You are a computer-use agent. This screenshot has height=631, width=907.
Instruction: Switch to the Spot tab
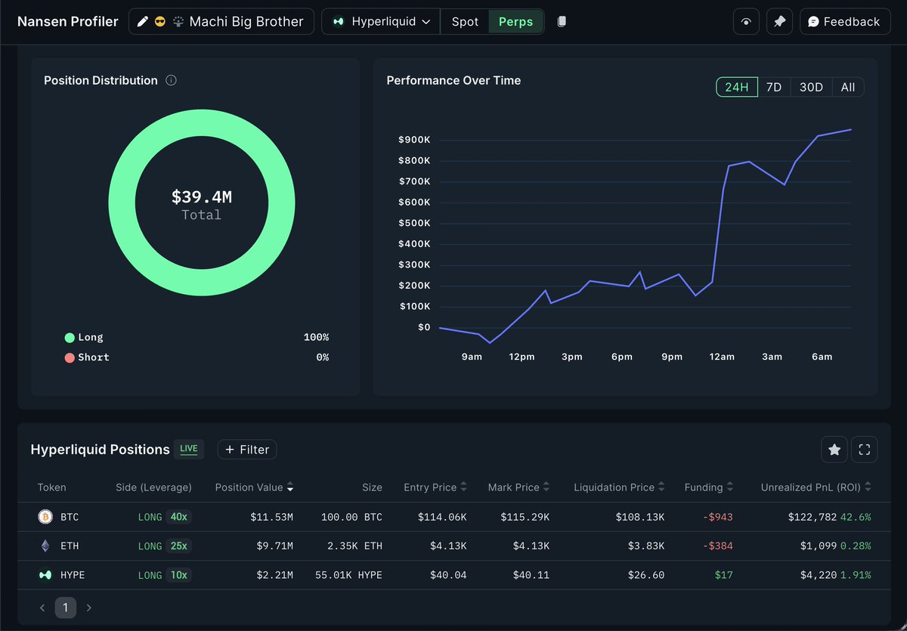(465, 21)
